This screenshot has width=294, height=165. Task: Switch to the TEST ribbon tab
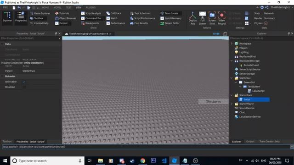(x=68, y=7)
